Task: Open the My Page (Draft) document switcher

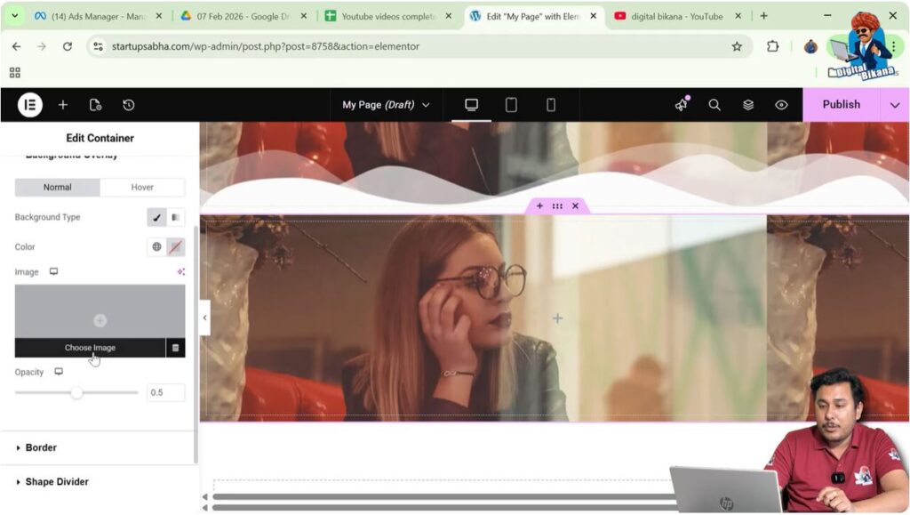Action: coord(386,104)
